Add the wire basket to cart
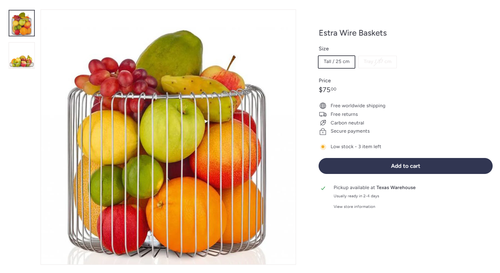The height and width of the screenshot is (273, 500). click(x=405, y=166)
